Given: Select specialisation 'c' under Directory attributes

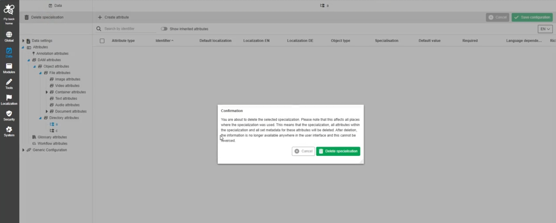Looking at the screenshot, I should (57, 131).
